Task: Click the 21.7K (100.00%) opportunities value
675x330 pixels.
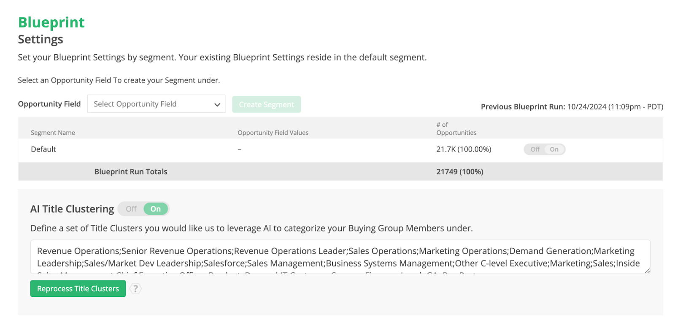Action: tap(463, 149)
